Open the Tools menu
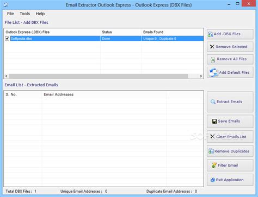The image size is (258, 197). 24,14
